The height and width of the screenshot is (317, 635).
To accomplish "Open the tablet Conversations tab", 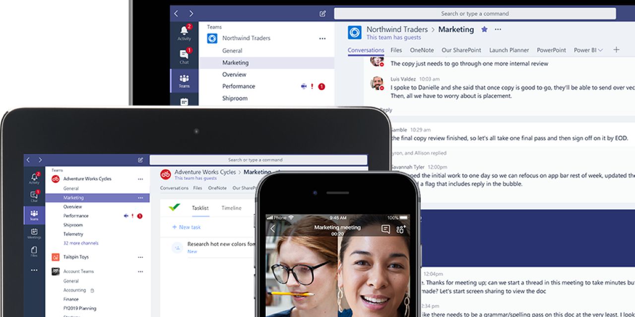I will tap(174, 188).
